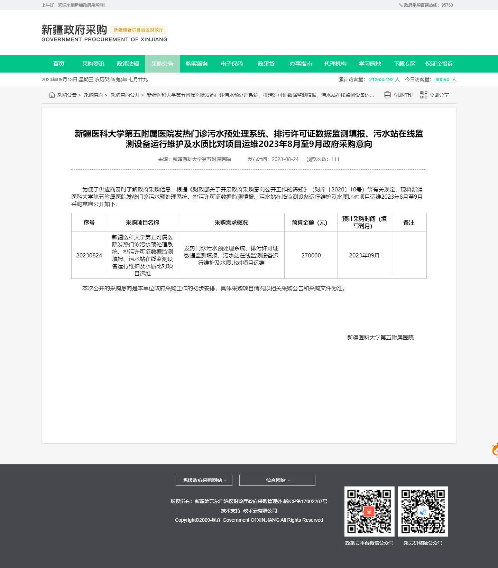Click 采购意向公开 breadcrumb link

(125, 95)
